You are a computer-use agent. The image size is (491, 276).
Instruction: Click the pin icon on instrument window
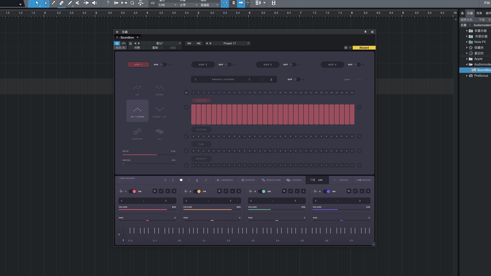tap(365, 32)
